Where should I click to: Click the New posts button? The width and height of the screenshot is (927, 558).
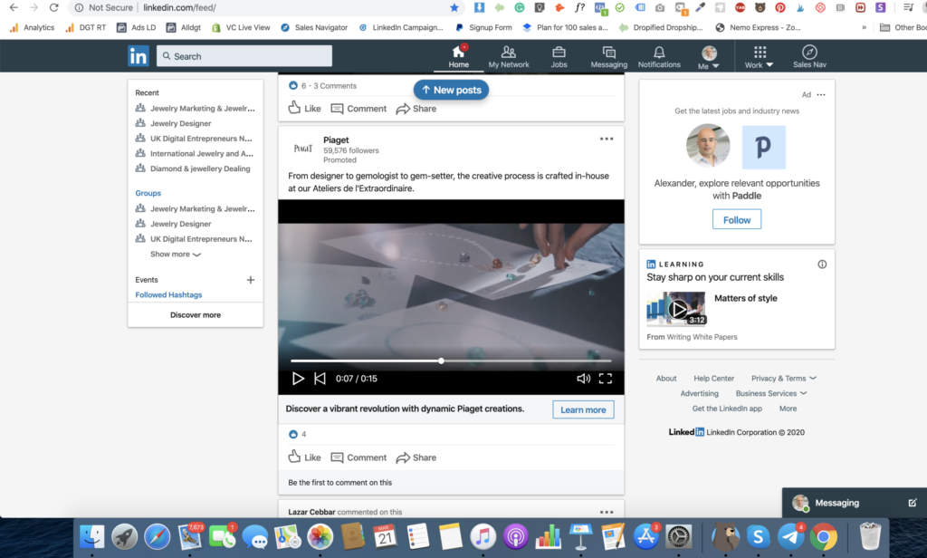point(451,90)
